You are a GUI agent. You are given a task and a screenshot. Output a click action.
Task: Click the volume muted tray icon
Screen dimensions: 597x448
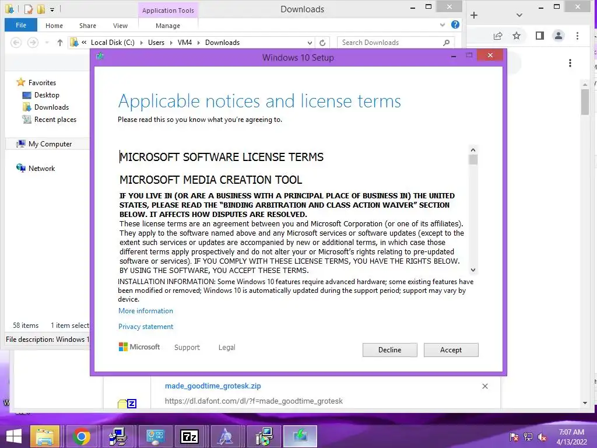(x=542, y=437)
